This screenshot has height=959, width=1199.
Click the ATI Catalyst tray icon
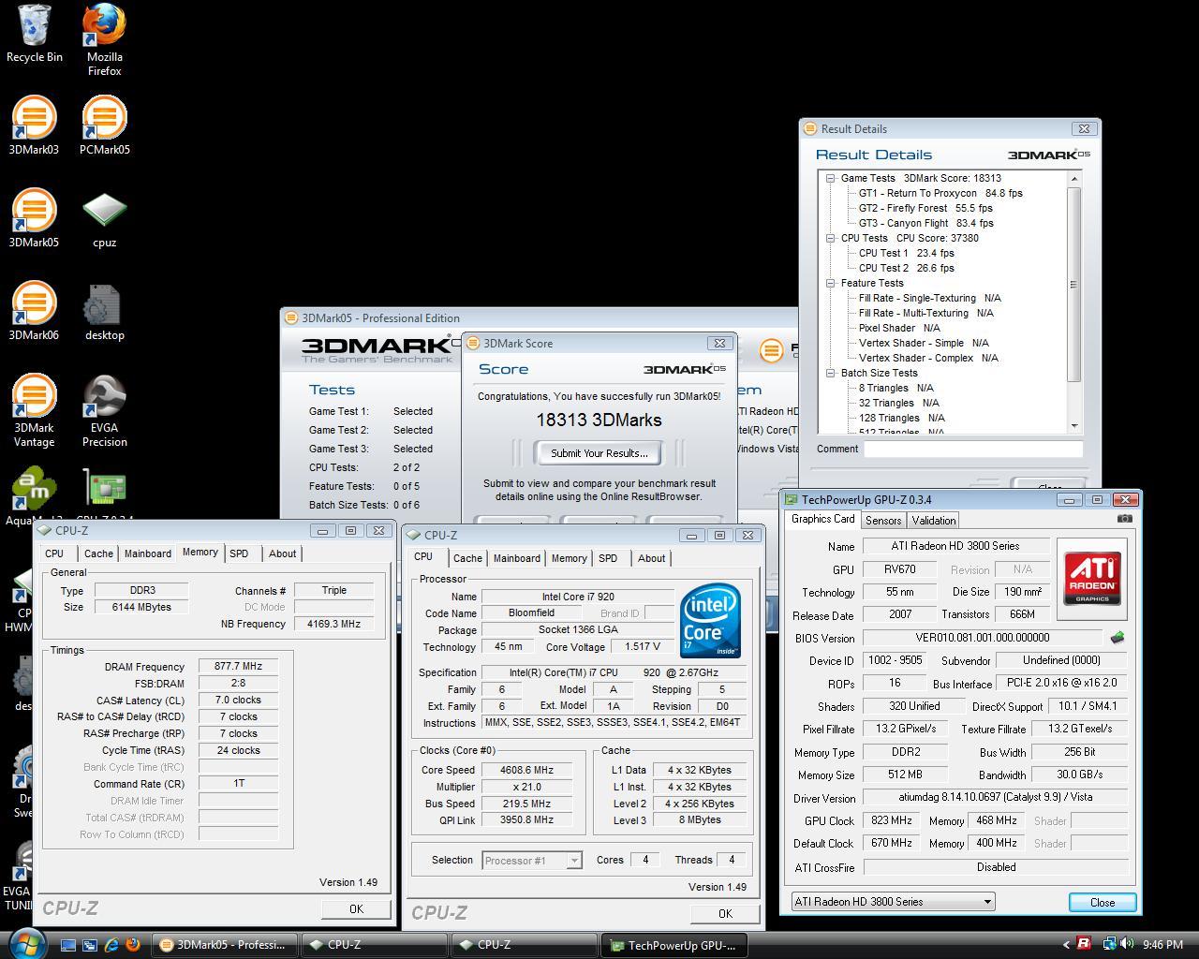(x=1083, y=944)
